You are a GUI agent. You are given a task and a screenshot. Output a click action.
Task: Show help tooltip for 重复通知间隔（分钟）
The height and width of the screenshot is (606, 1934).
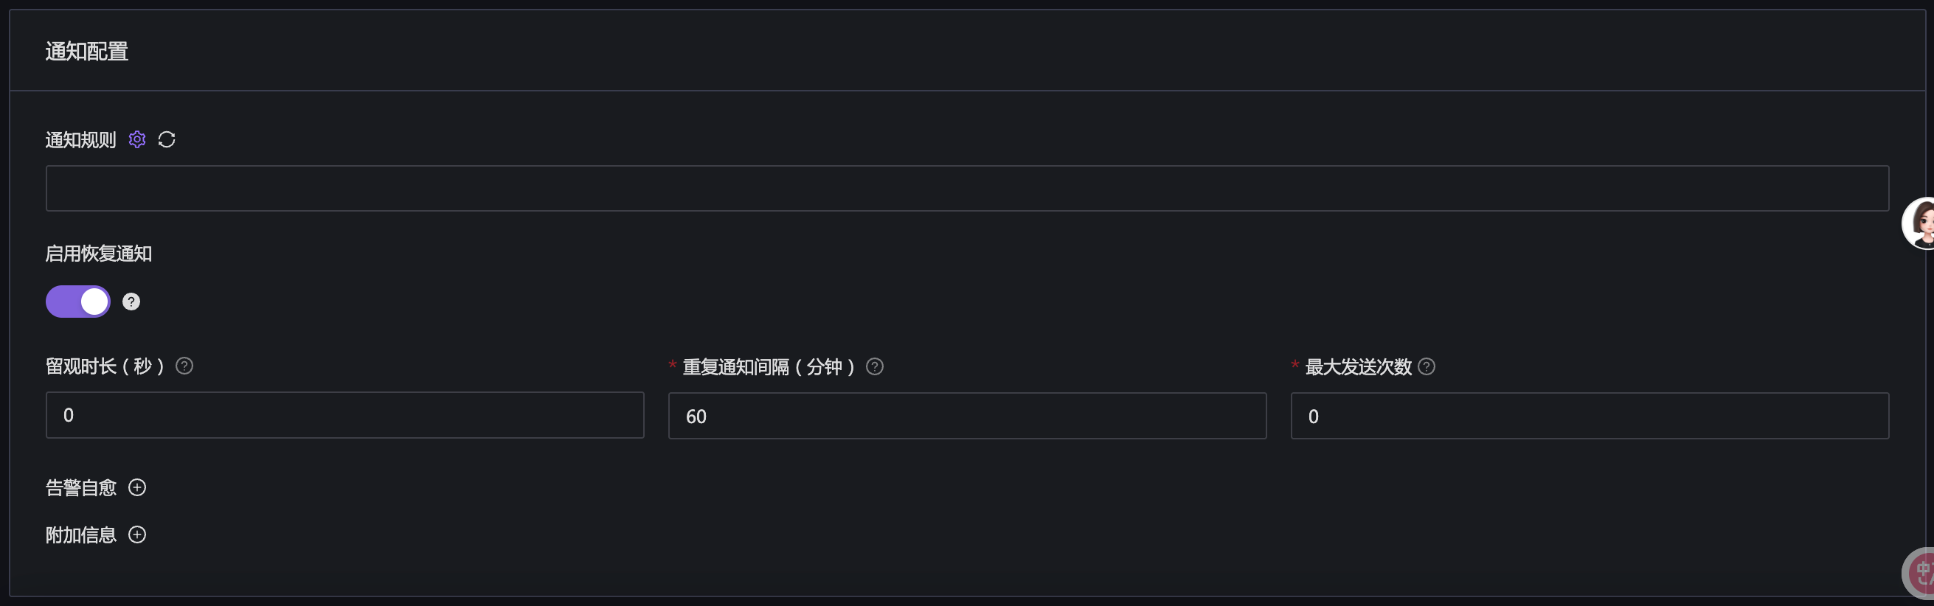pyautogui.click(x=875, y=366)
